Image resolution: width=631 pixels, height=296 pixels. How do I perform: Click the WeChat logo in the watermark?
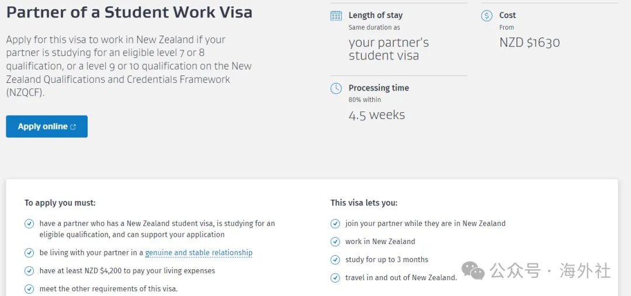coord(473,271)
